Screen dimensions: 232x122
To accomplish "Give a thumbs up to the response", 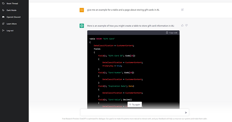I will (182, 25).
